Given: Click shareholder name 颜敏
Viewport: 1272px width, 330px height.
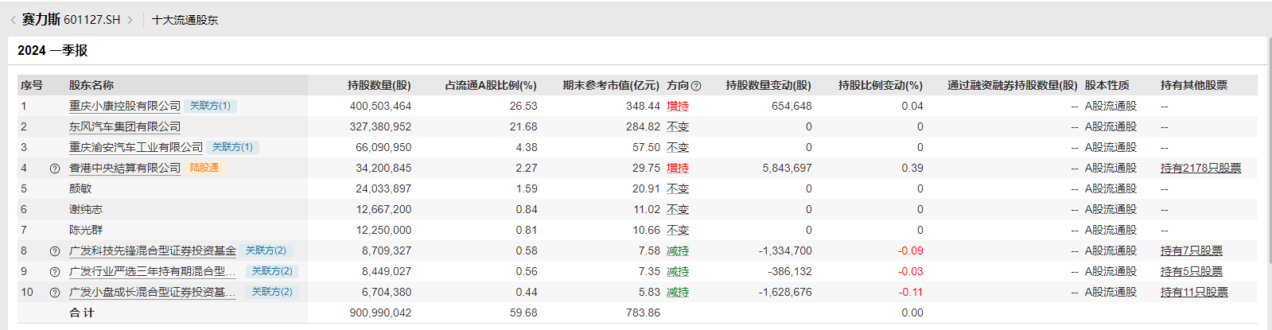Looking at the screenshot, I should (80, 188).
